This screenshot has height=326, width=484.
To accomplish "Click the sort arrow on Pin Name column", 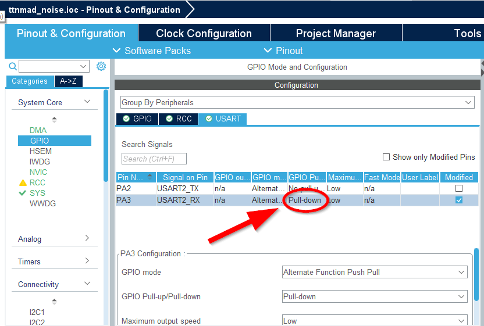I will pos(150,176).
